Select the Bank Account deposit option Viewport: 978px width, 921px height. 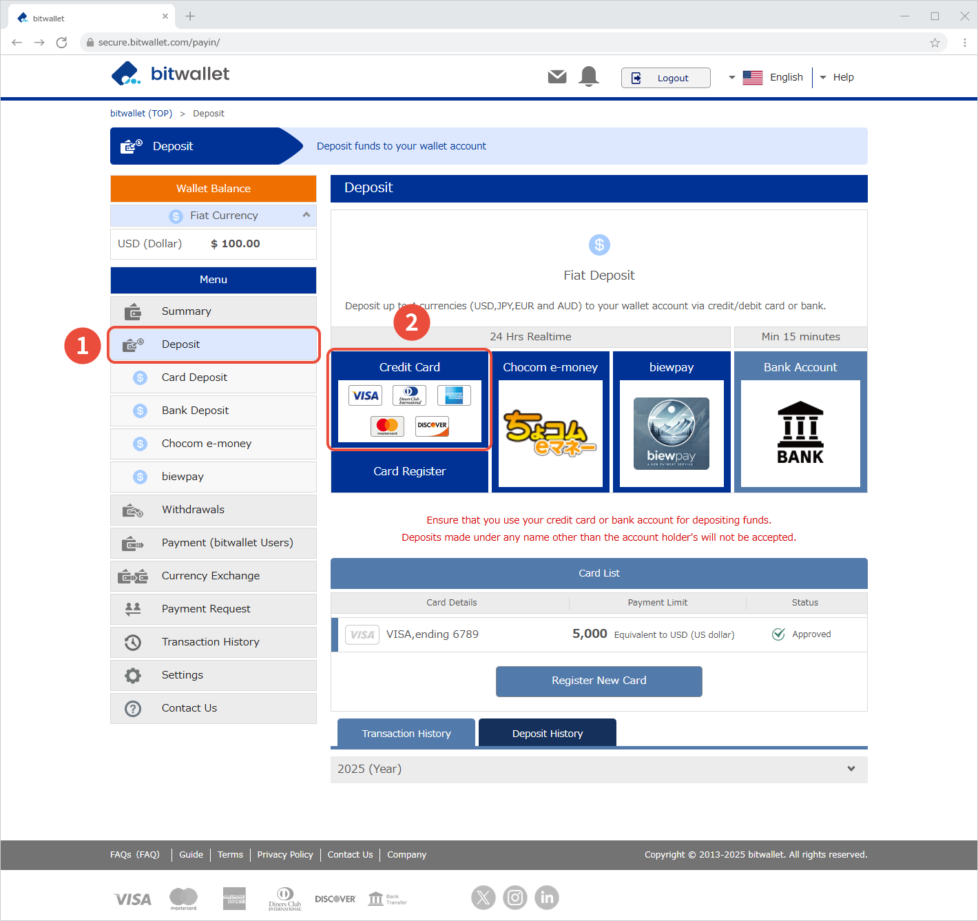800,422
